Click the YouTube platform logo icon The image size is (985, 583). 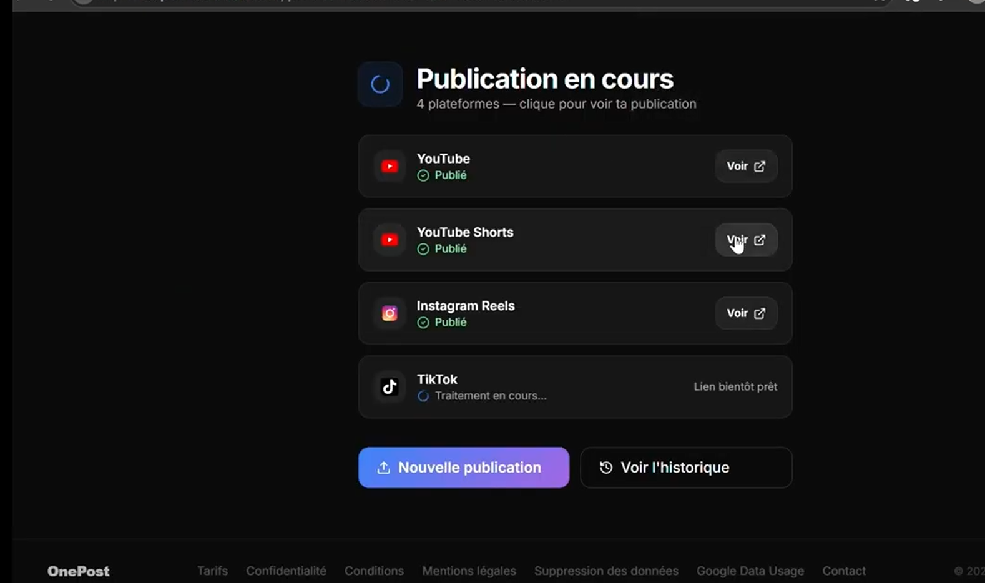click(x=390, y=166)
